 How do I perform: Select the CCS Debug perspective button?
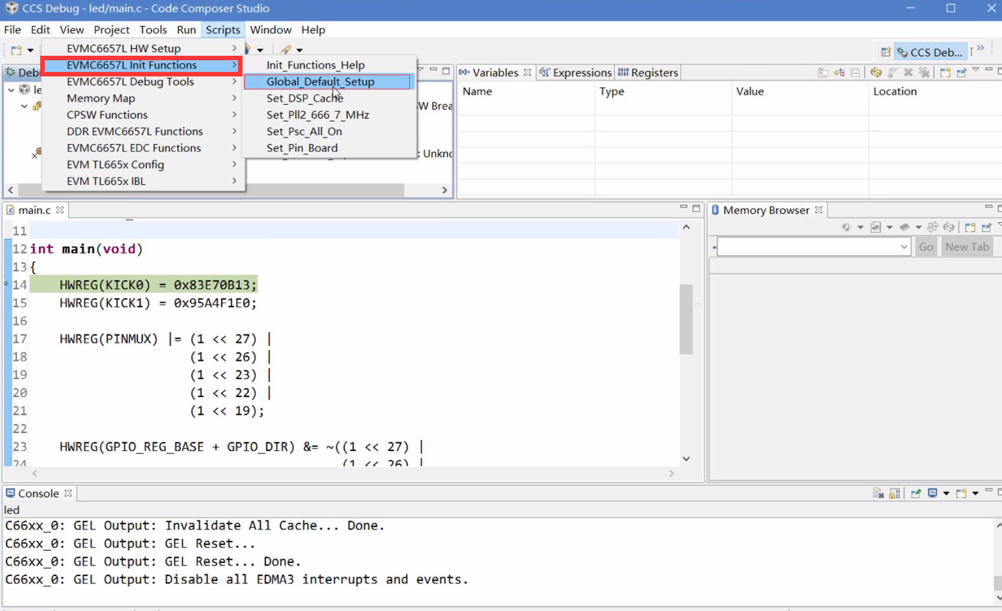click(x=930, y=52)
